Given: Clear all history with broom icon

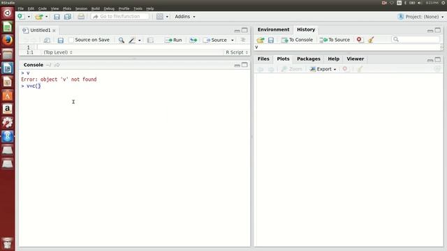Looking at the screenshot, I should click(371, 40).
